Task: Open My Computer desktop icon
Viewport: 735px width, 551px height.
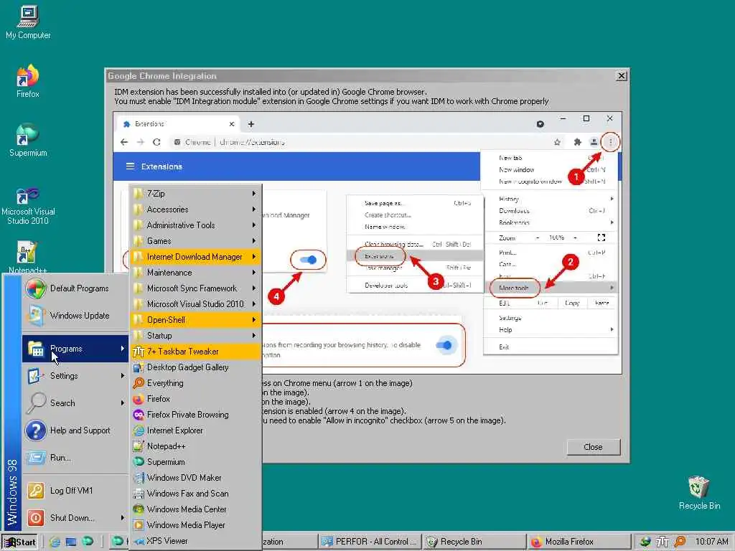Action: [x=28, y=22]
